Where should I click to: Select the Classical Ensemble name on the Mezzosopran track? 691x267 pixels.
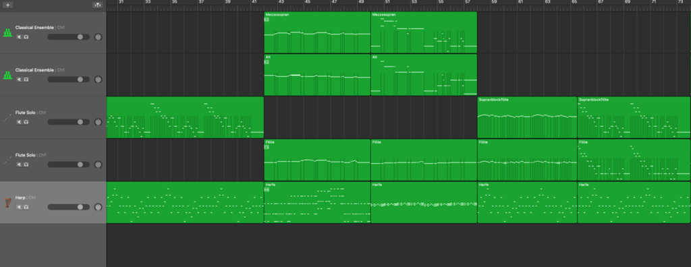[x=34, y=28]
